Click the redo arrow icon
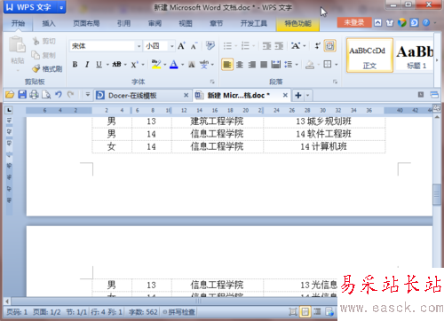 [70, 95]
